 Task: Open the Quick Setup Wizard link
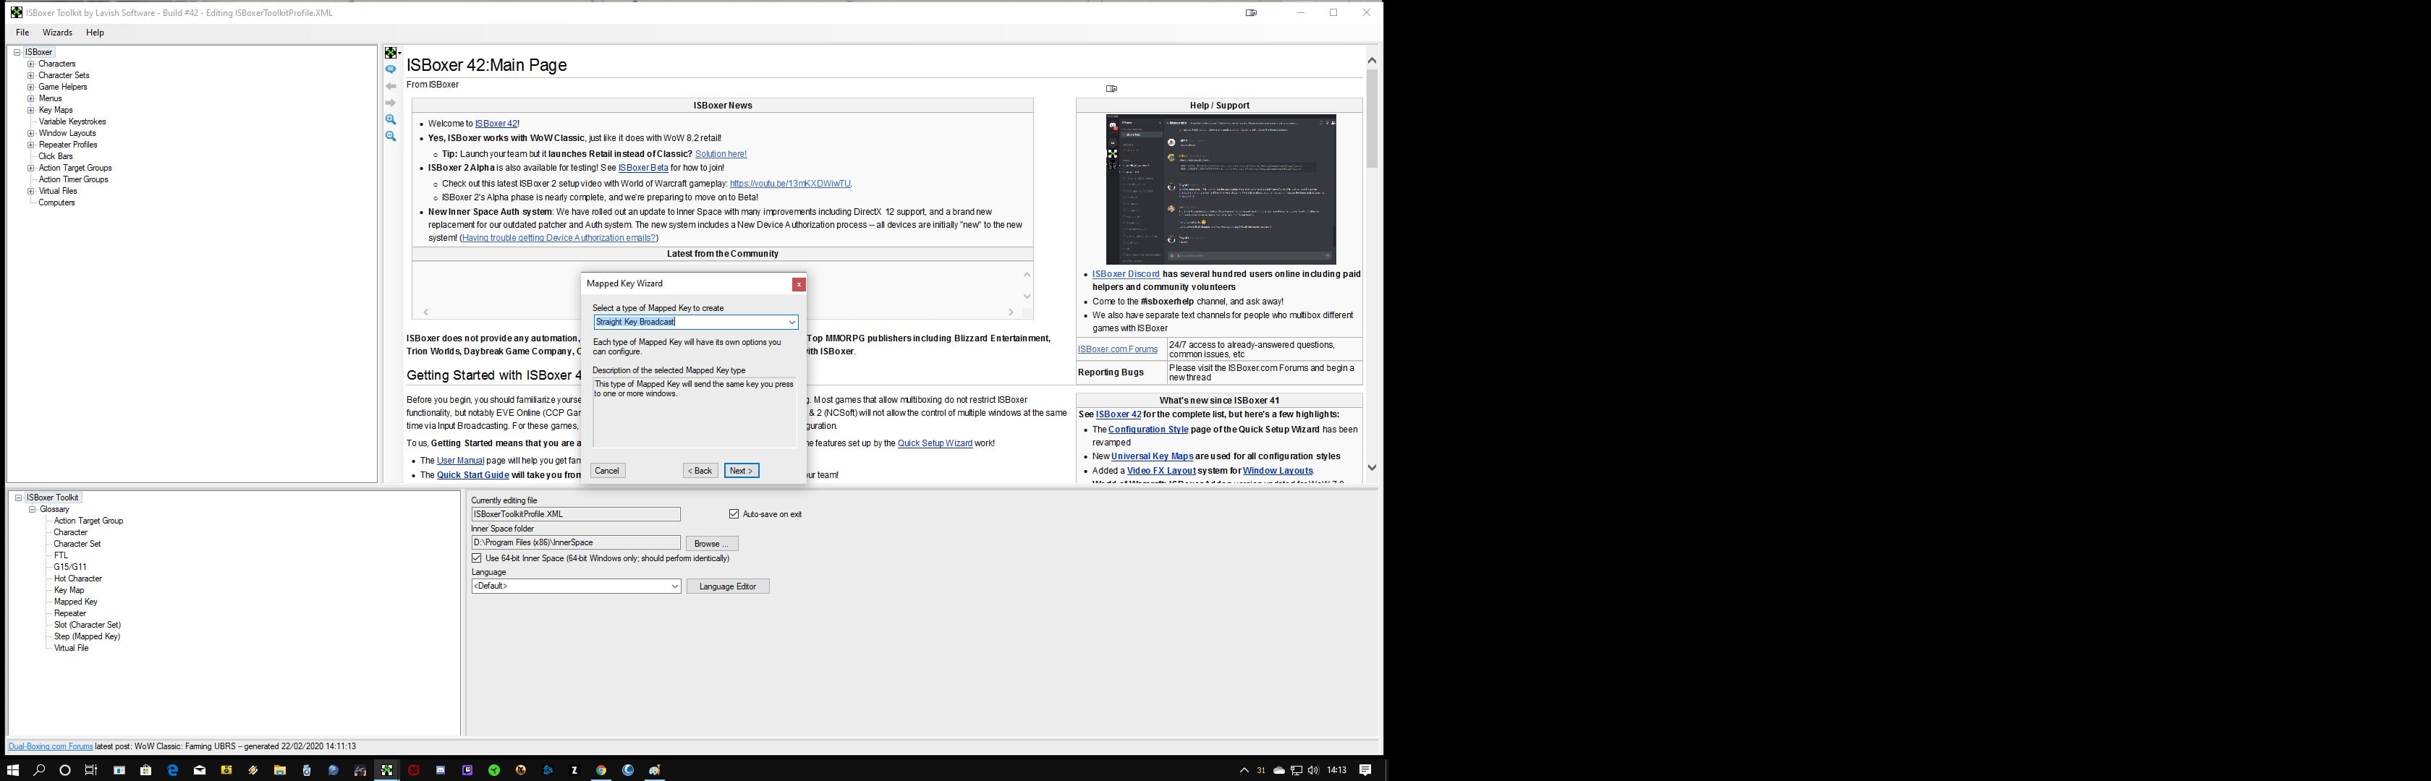[934, 443]
